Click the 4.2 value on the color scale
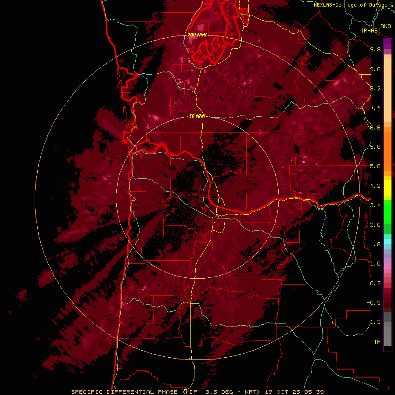Image resolution: width=395 pixels, height=395 pixels. point(375,186)
